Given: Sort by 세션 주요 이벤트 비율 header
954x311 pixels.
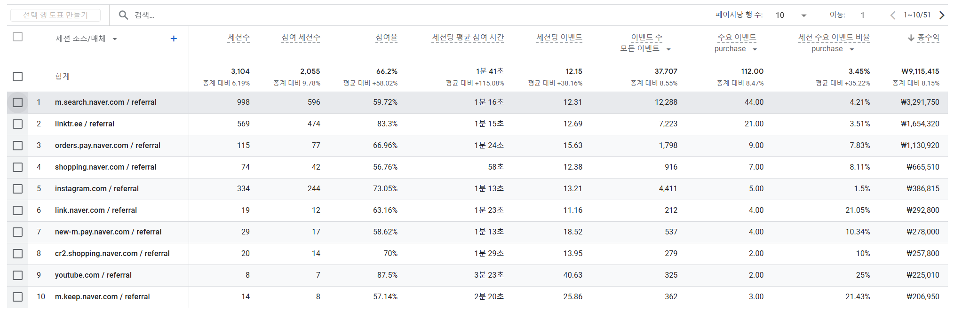Looking at the screenshot, I should [834, 38].
